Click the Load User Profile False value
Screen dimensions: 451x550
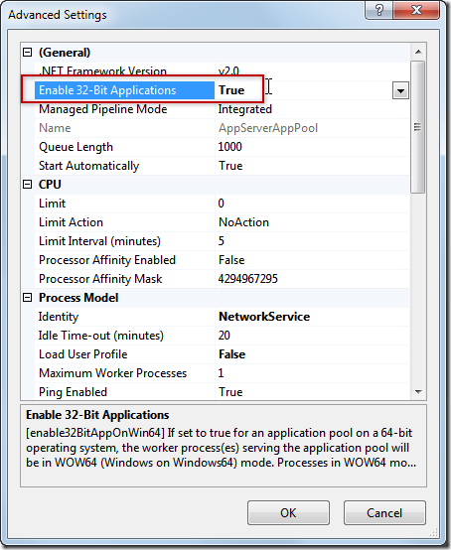(x=232, y=354)
